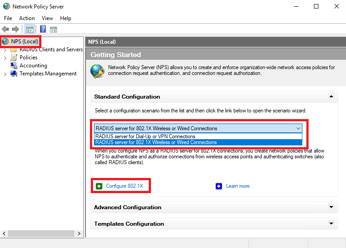Click the Back arrow toolbar icon

click(x=5, y=29)
